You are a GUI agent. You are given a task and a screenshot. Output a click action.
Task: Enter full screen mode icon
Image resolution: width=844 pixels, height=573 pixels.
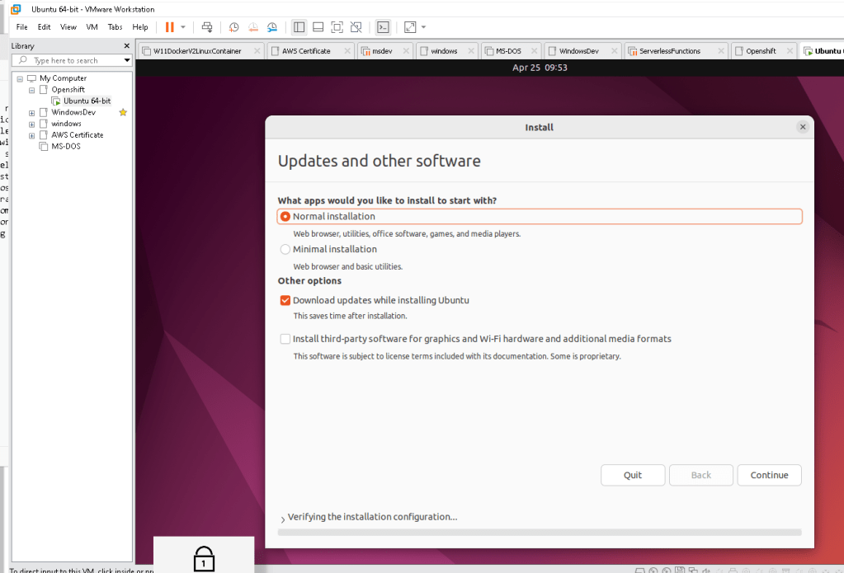[x=337, y=27]
